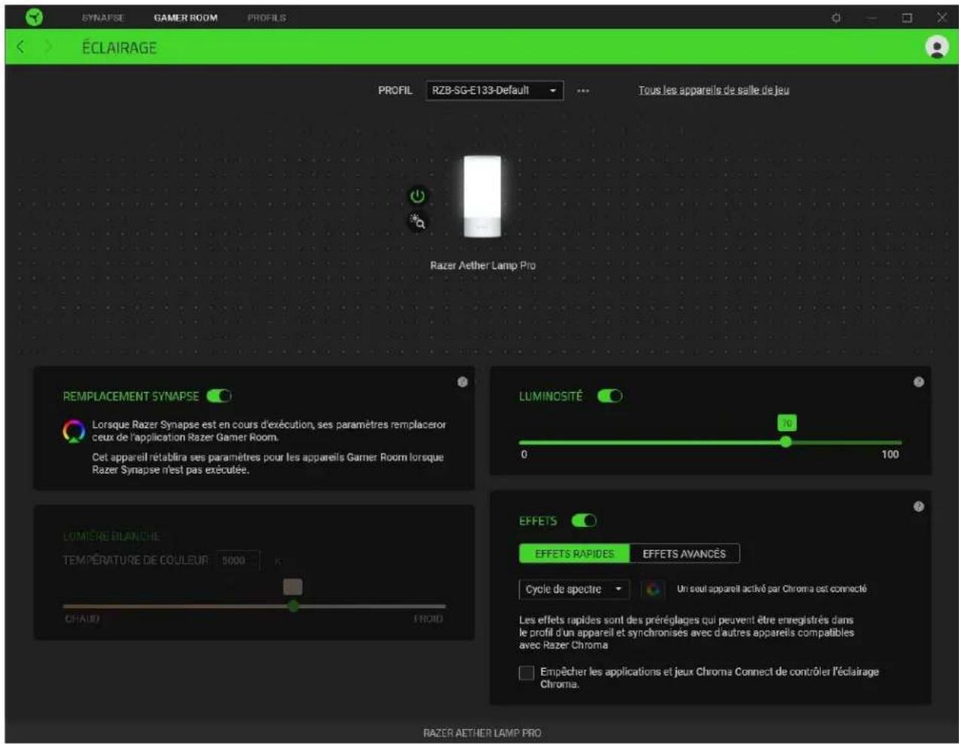This screenshot has width=959, height=744.
Task: Expand the RZB-SG-E133-Default profile dropdown
Action: (x=494, y=90)
